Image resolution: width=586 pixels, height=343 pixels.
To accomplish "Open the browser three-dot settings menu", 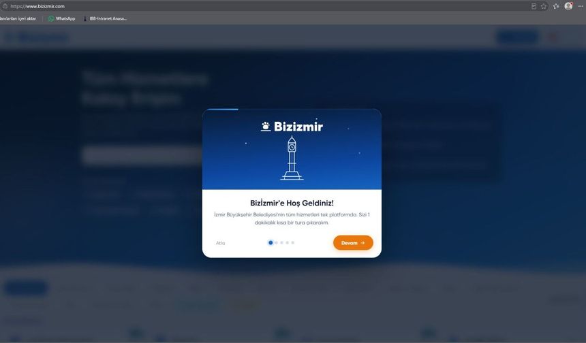I will click(581, 6).
